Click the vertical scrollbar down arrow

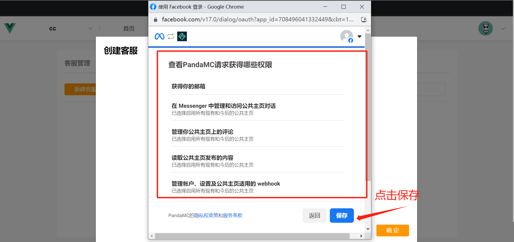click(368, 229)
